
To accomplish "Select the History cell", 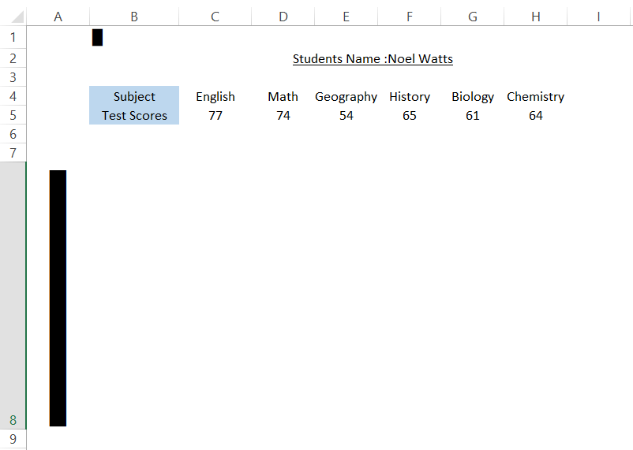I will pos(410,96).
